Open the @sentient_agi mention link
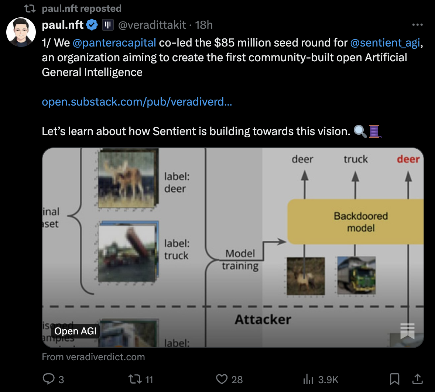This screenshot has width=435, height=392. coord(385,43)
